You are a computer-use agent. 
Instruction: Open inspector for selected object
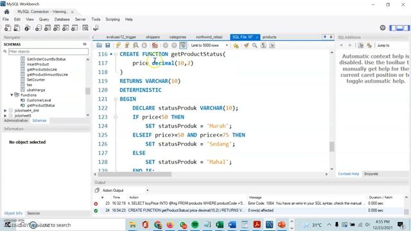coord(27,28)
